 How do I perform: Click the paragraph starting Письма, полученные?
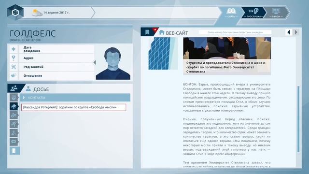click(x=227, y=136)
